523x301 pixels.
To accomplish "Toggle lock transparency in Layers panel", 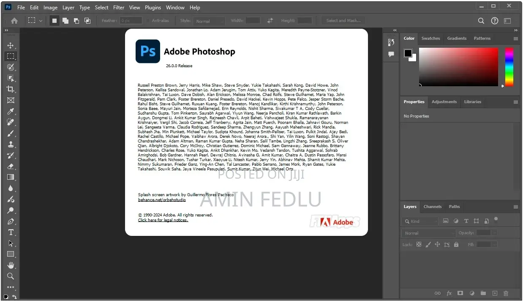I will click(418, 244).
